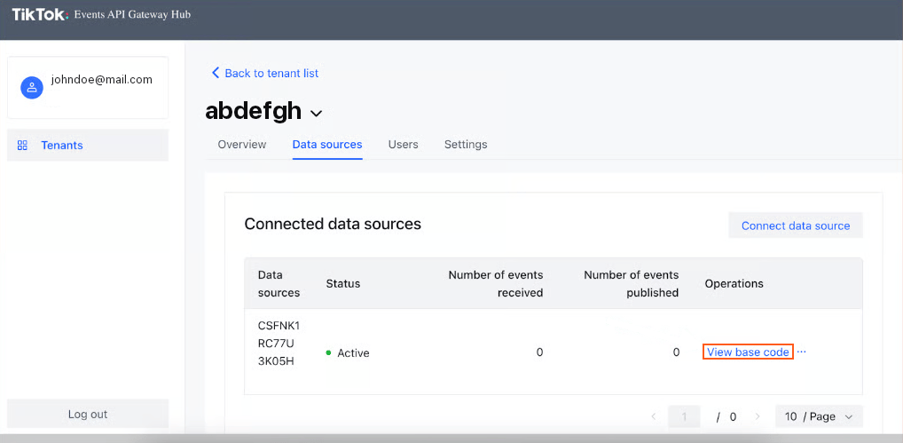The height and width of the screenshot is (443, 903).
Task: Open the Settings tab
Action: point(466,144)
